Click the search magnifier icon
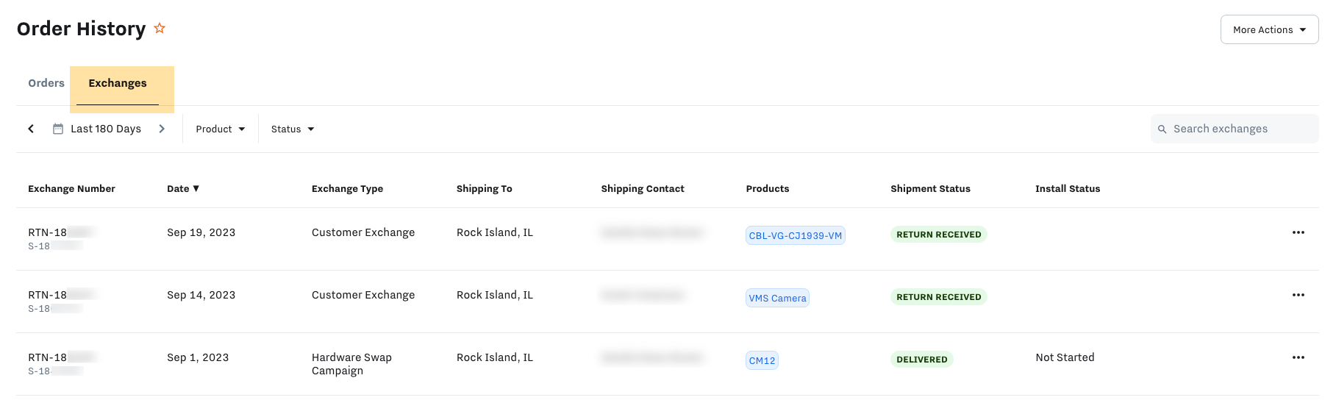Viewport: 1336px width, 414px height. point(1162,129)
